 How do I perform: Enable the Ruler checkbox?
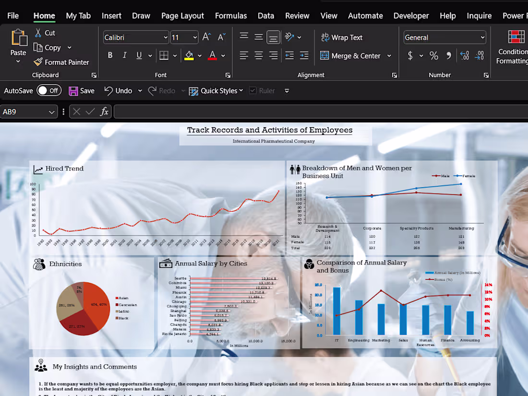[252, 90]
